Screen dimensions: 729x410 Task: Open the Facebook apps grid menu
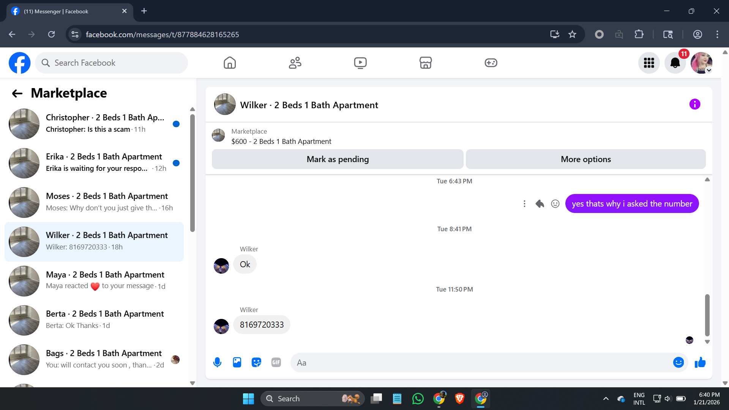point(649,63)
